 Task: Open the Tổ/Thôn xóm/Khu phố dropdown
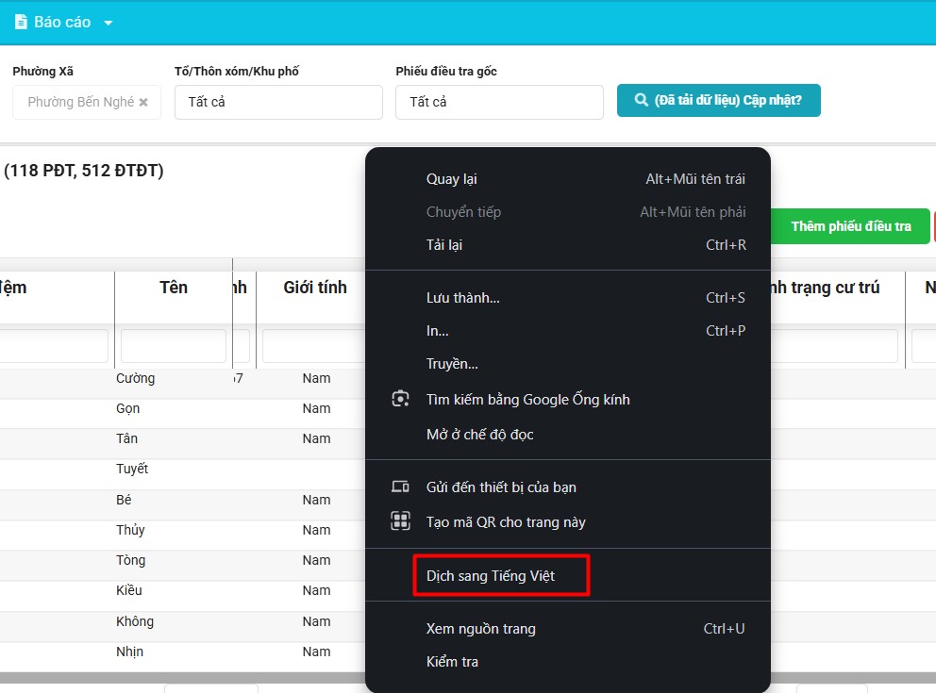[278, 102]
